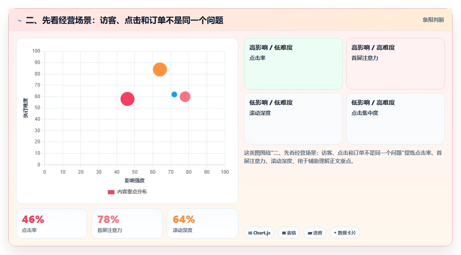Open the 高影响 / 低难度 quadrant card
This screenshot has width=461, height=255.
coord(293,64)
